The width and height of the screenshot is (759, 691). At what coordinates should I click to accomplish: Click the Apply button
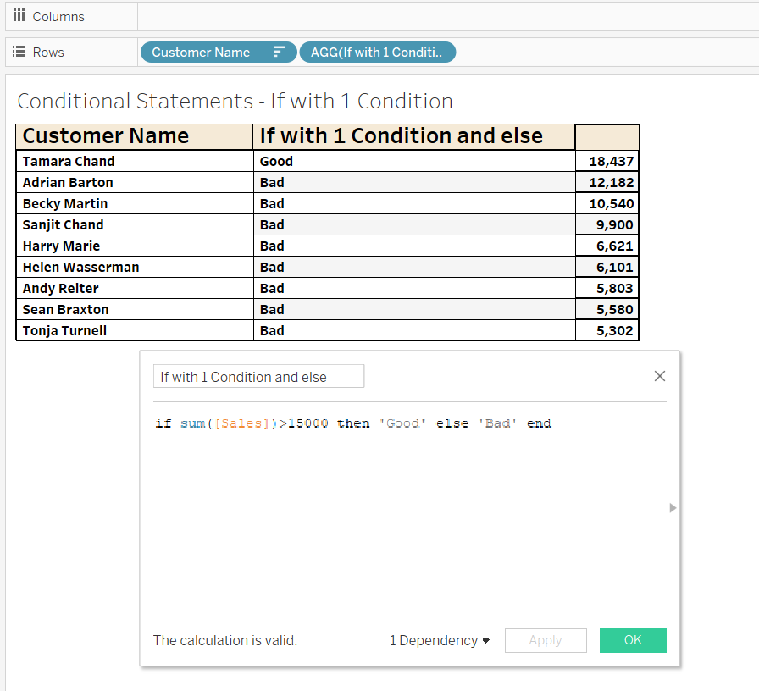click(546, 640)
